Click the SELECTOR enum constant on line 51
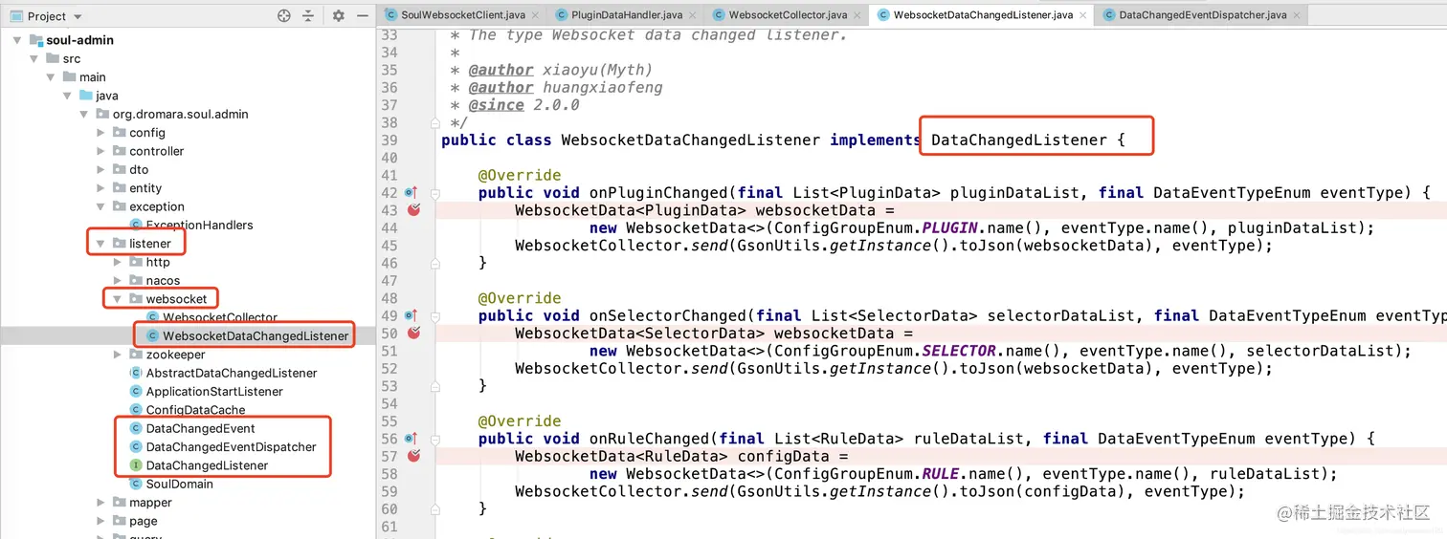Screen dimensions: 1447x539 tap(960, 351)
